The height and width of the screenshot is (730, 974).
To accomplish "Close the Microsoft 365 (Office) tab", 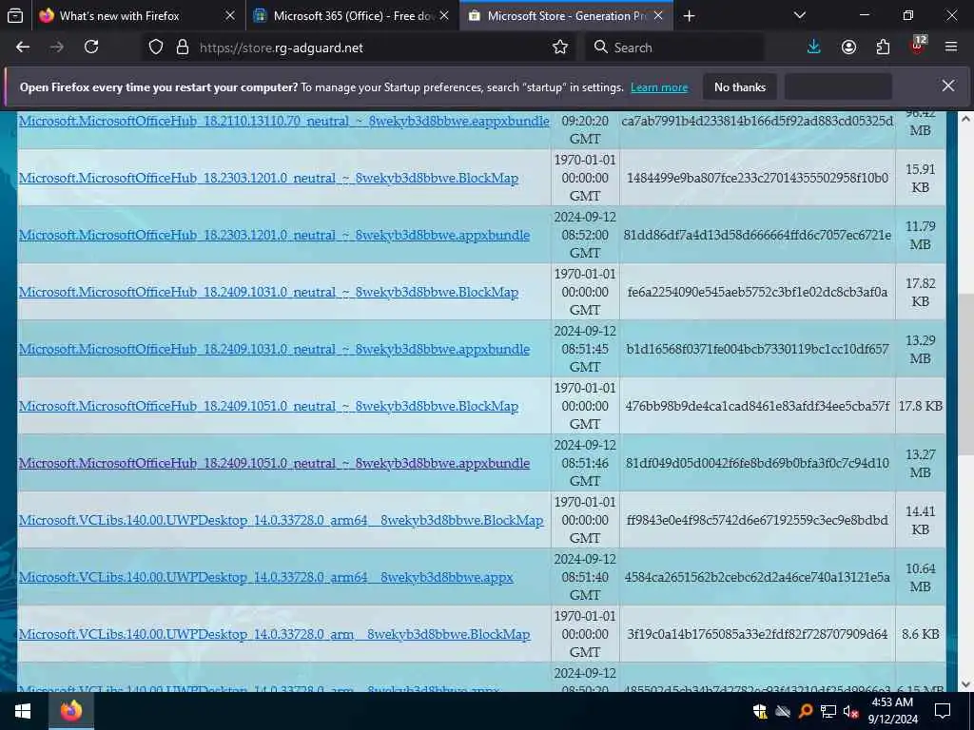I will click(444, 15).
